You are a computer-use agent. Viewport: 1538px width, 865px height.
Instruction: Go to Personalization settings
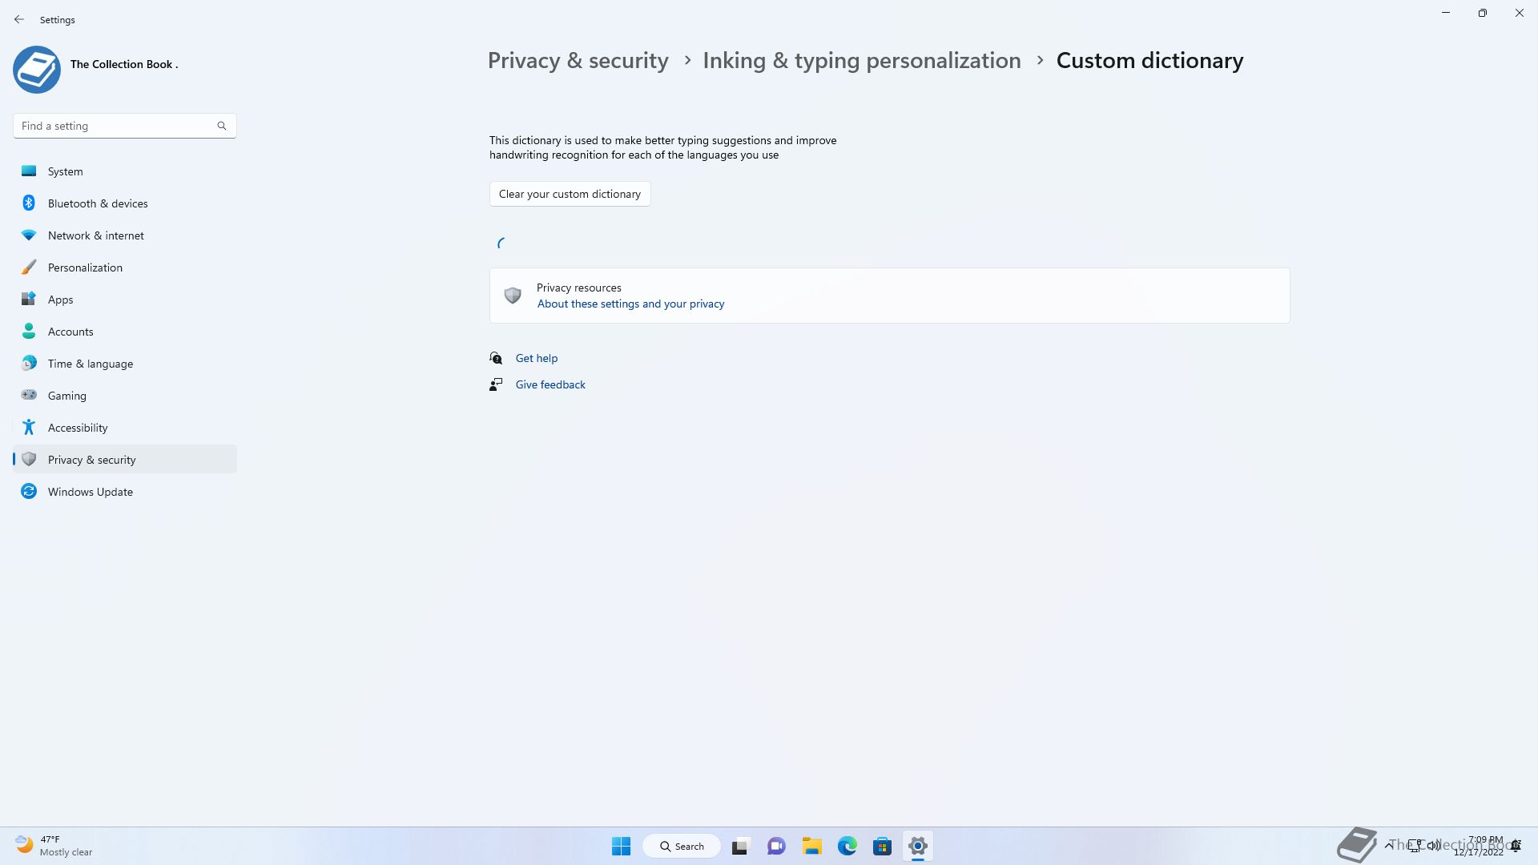(124, 268)
